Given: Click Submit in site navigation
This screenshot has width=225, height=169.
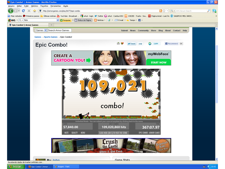Looking at the screenshot, I should pos(124,30).
